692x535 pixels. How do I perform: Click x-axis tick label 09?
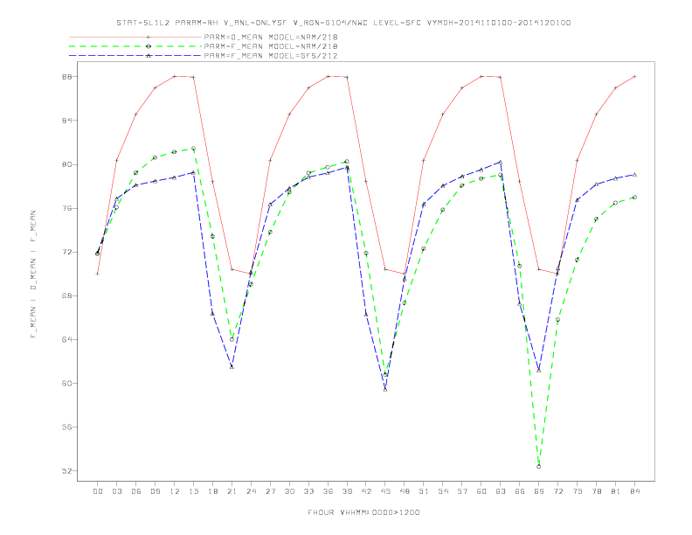pos(155,491)
